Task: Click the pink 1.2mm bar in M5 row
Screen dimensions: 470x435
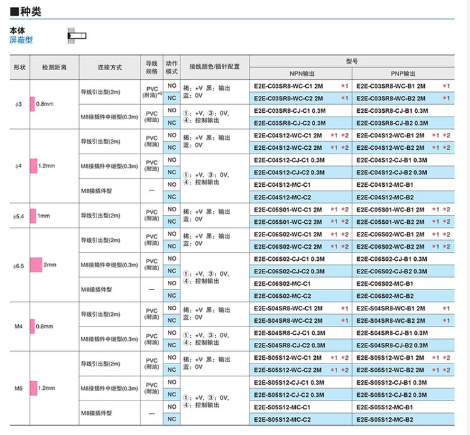Action: 33,388
